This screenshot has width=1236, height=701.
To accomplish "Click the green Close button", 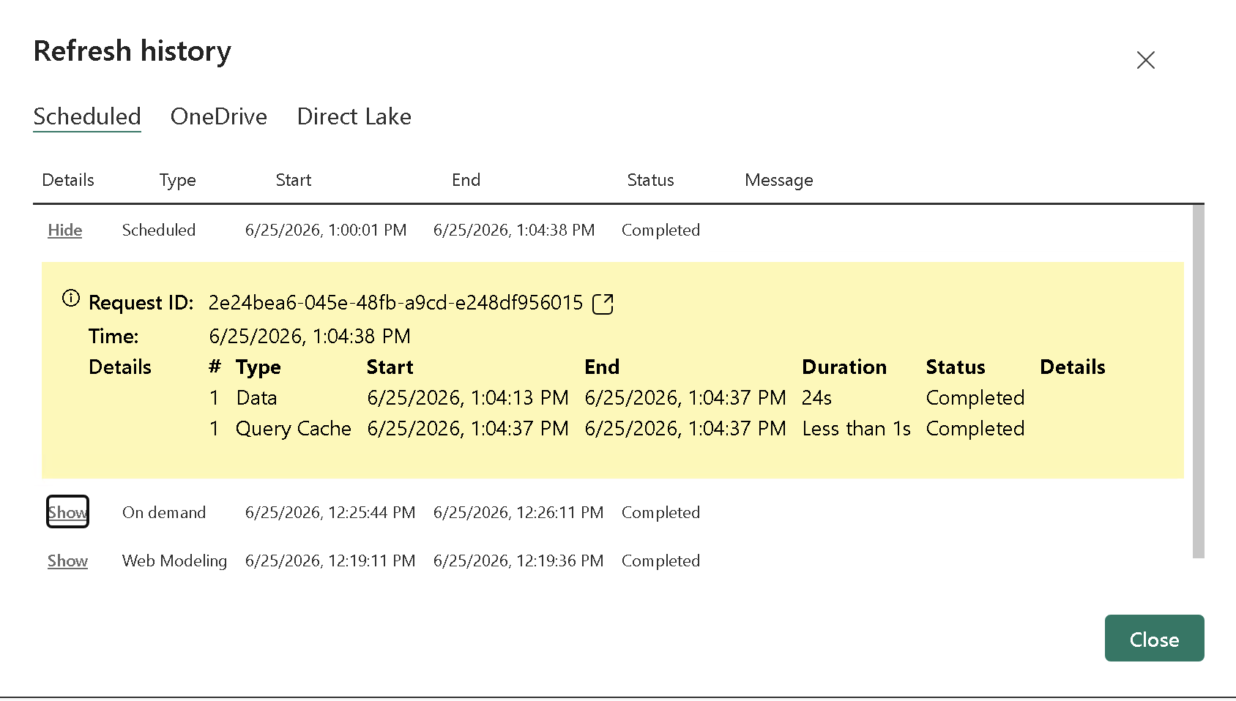I will point(1154,638).
